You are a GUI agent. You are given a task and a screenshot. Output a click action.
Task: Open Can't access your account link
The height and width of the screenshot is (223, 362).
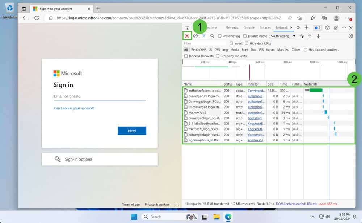(x=74, y=108)
